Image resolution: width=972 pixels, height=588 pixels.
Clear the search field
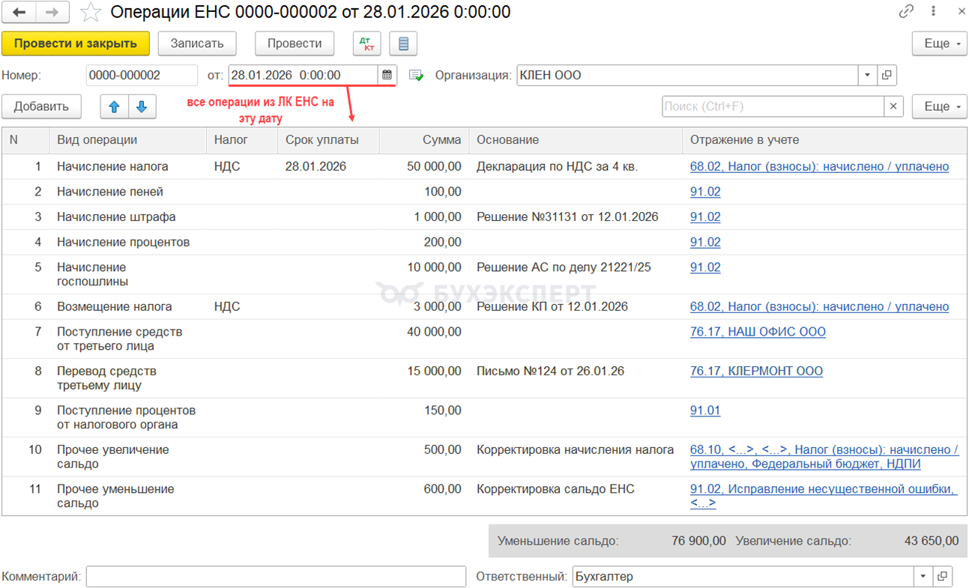893,106
